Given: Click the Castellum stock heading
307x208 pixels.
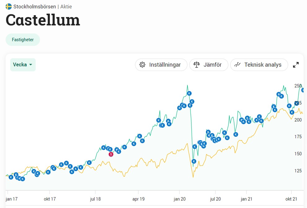Looking at the screenshot, I should pyautogui.click(x=43, y=20).
